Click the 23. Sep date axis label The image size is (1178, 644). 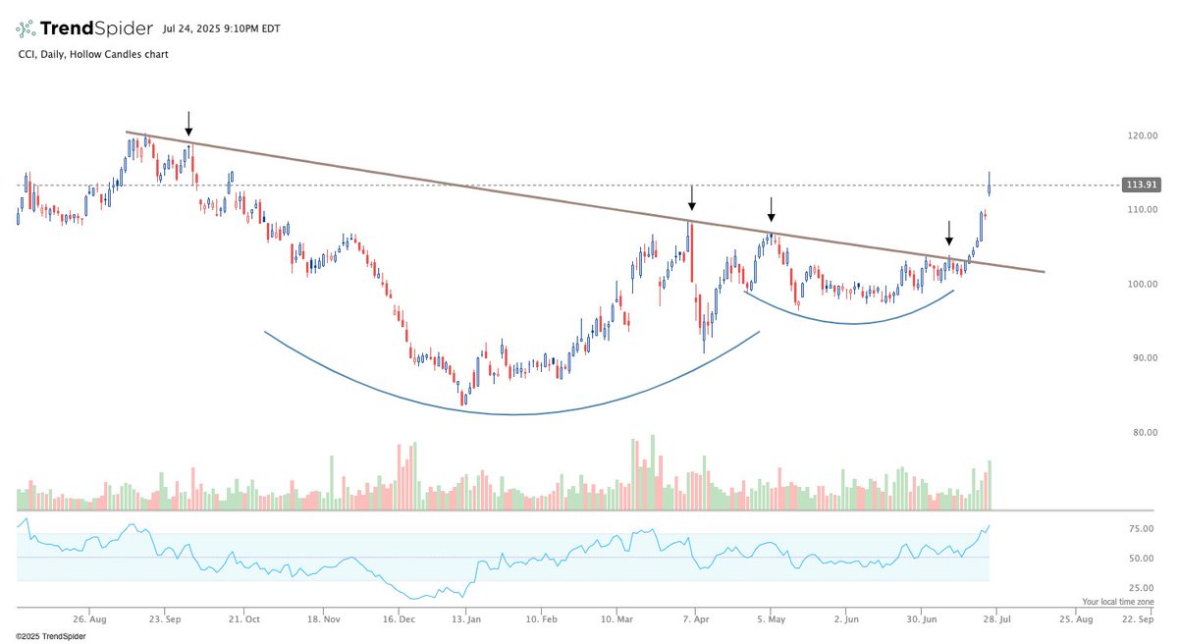164,620
